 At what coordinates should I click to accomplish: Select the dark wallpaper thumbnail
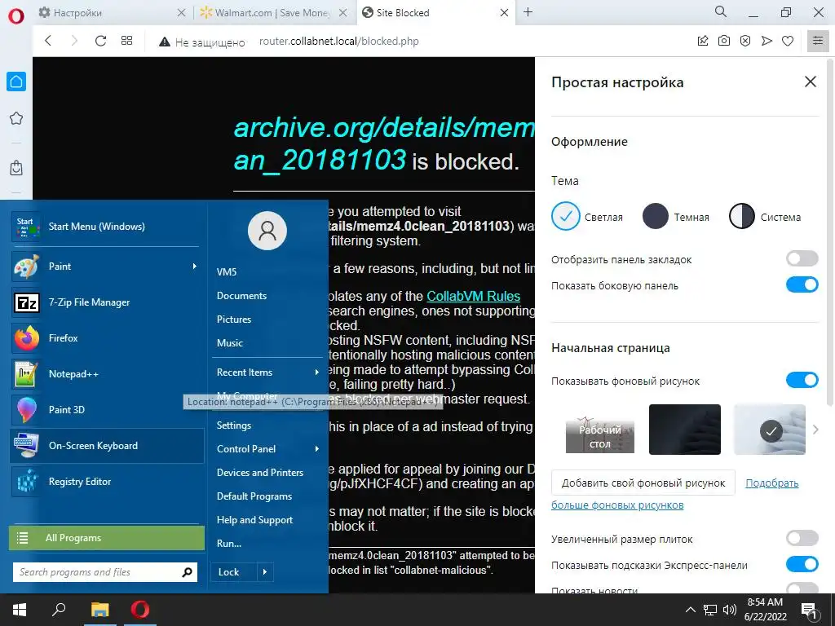684,429
